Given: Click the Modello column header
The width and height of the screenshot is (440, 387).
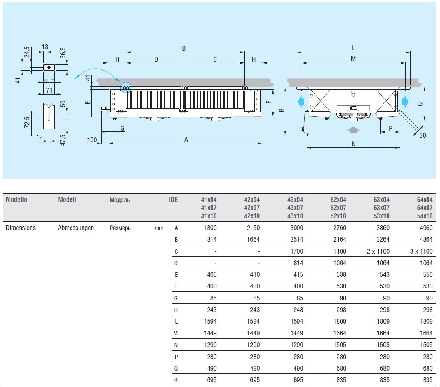Looking at the screenshot, I should click(16, 200).
